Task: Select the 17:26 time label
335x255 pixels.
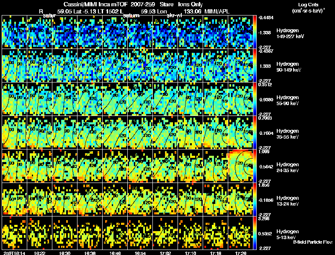Action: pos(241,253)
